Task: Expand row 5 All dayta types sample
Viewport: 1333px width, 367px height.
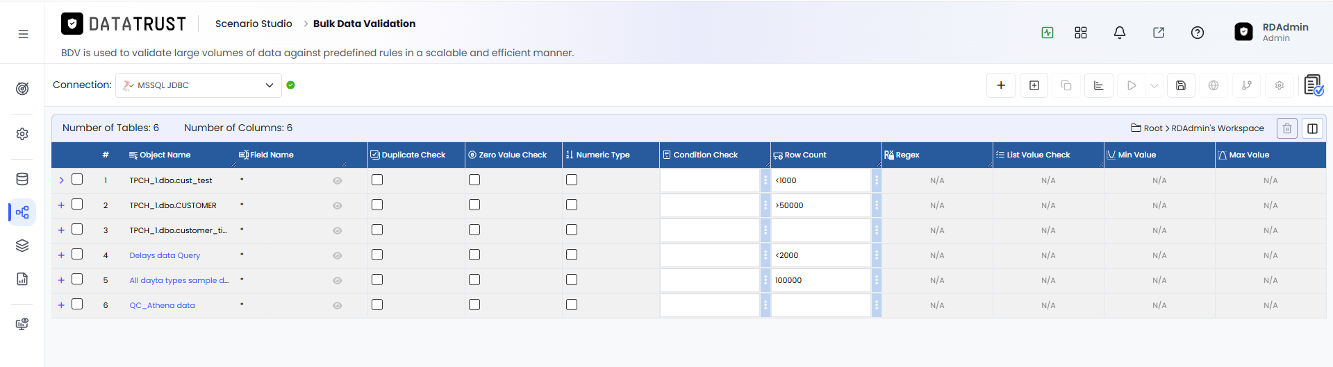Action: pos(61,280)
